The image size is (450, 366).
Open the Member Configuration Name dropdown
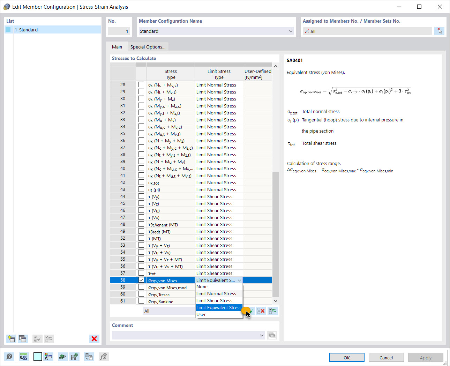coord(290,31)
